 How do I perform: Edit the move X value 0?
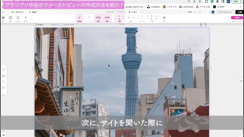[119, 16]
